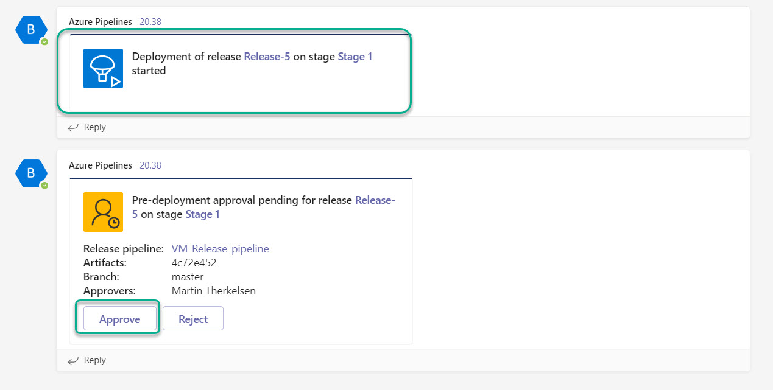Approve the pre-deployment for Release-5
The width and height of the screenshot is (773, 390).
(x=120, y=319)
